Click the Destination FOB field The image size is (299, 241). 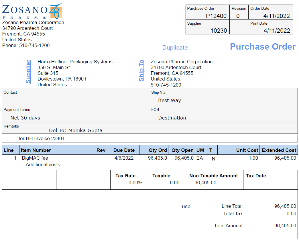172,118
